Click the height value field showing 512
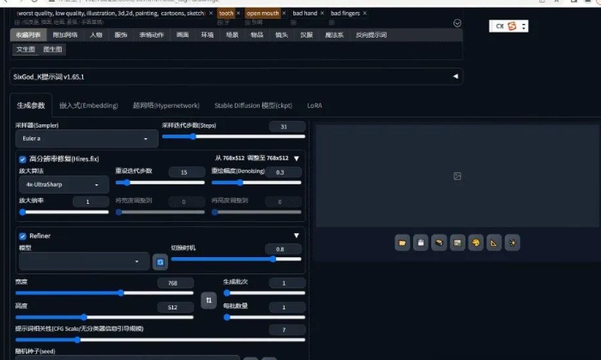 [x=176, y=307]
